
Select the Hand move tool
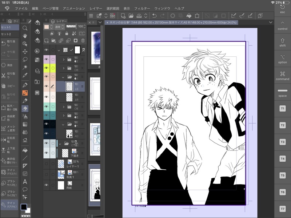[x=25, y=36]
